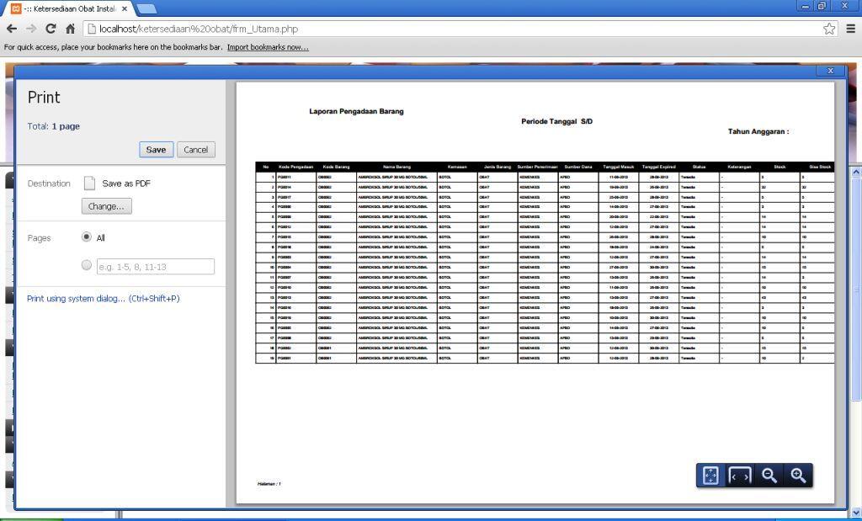This screenshot has height=521, width=862.
Task: Open Print using system dialog link
Action: (x=104, y=299)
